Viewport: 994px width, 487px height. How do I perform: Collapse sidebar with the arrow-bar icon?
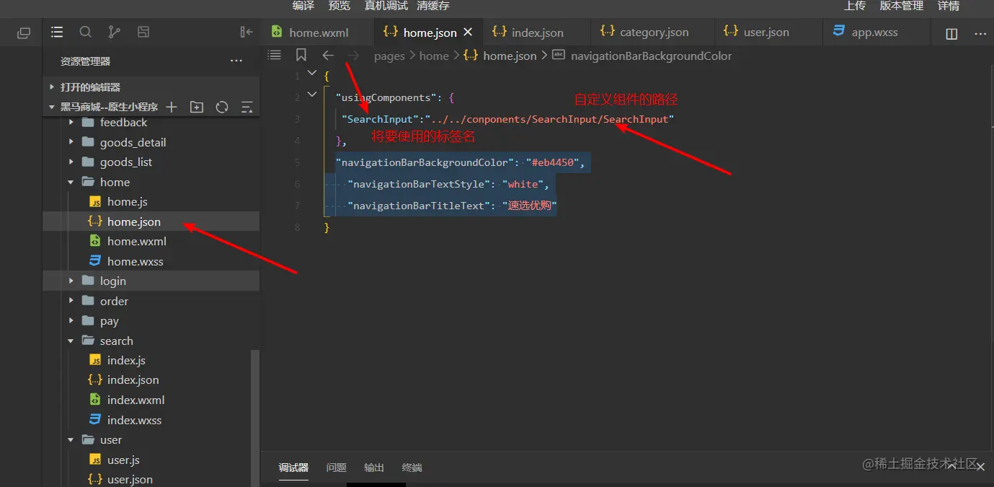pos(247,32)
